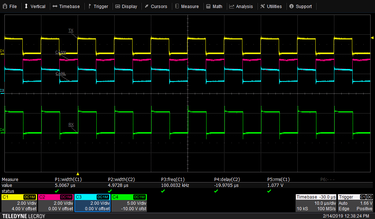The height and width of the screenshot is (219, 375).
Task: Click the yellow trigger position marker
Action: point(78,174)
